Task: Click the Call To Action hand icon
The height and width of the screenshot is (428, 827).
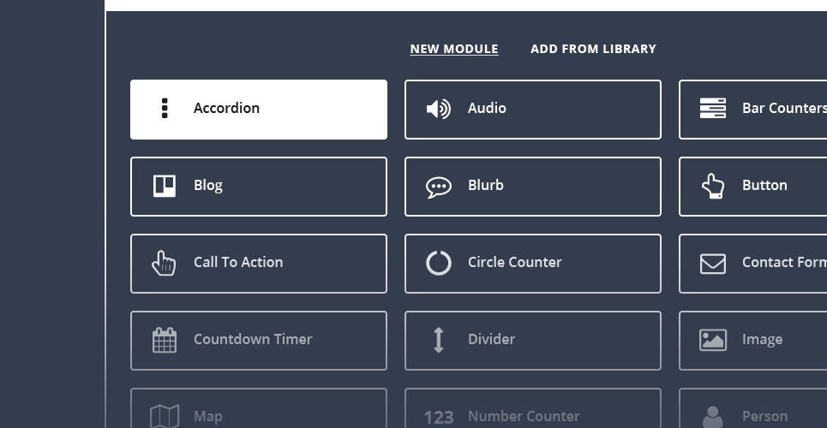Action: coord(164,263)
